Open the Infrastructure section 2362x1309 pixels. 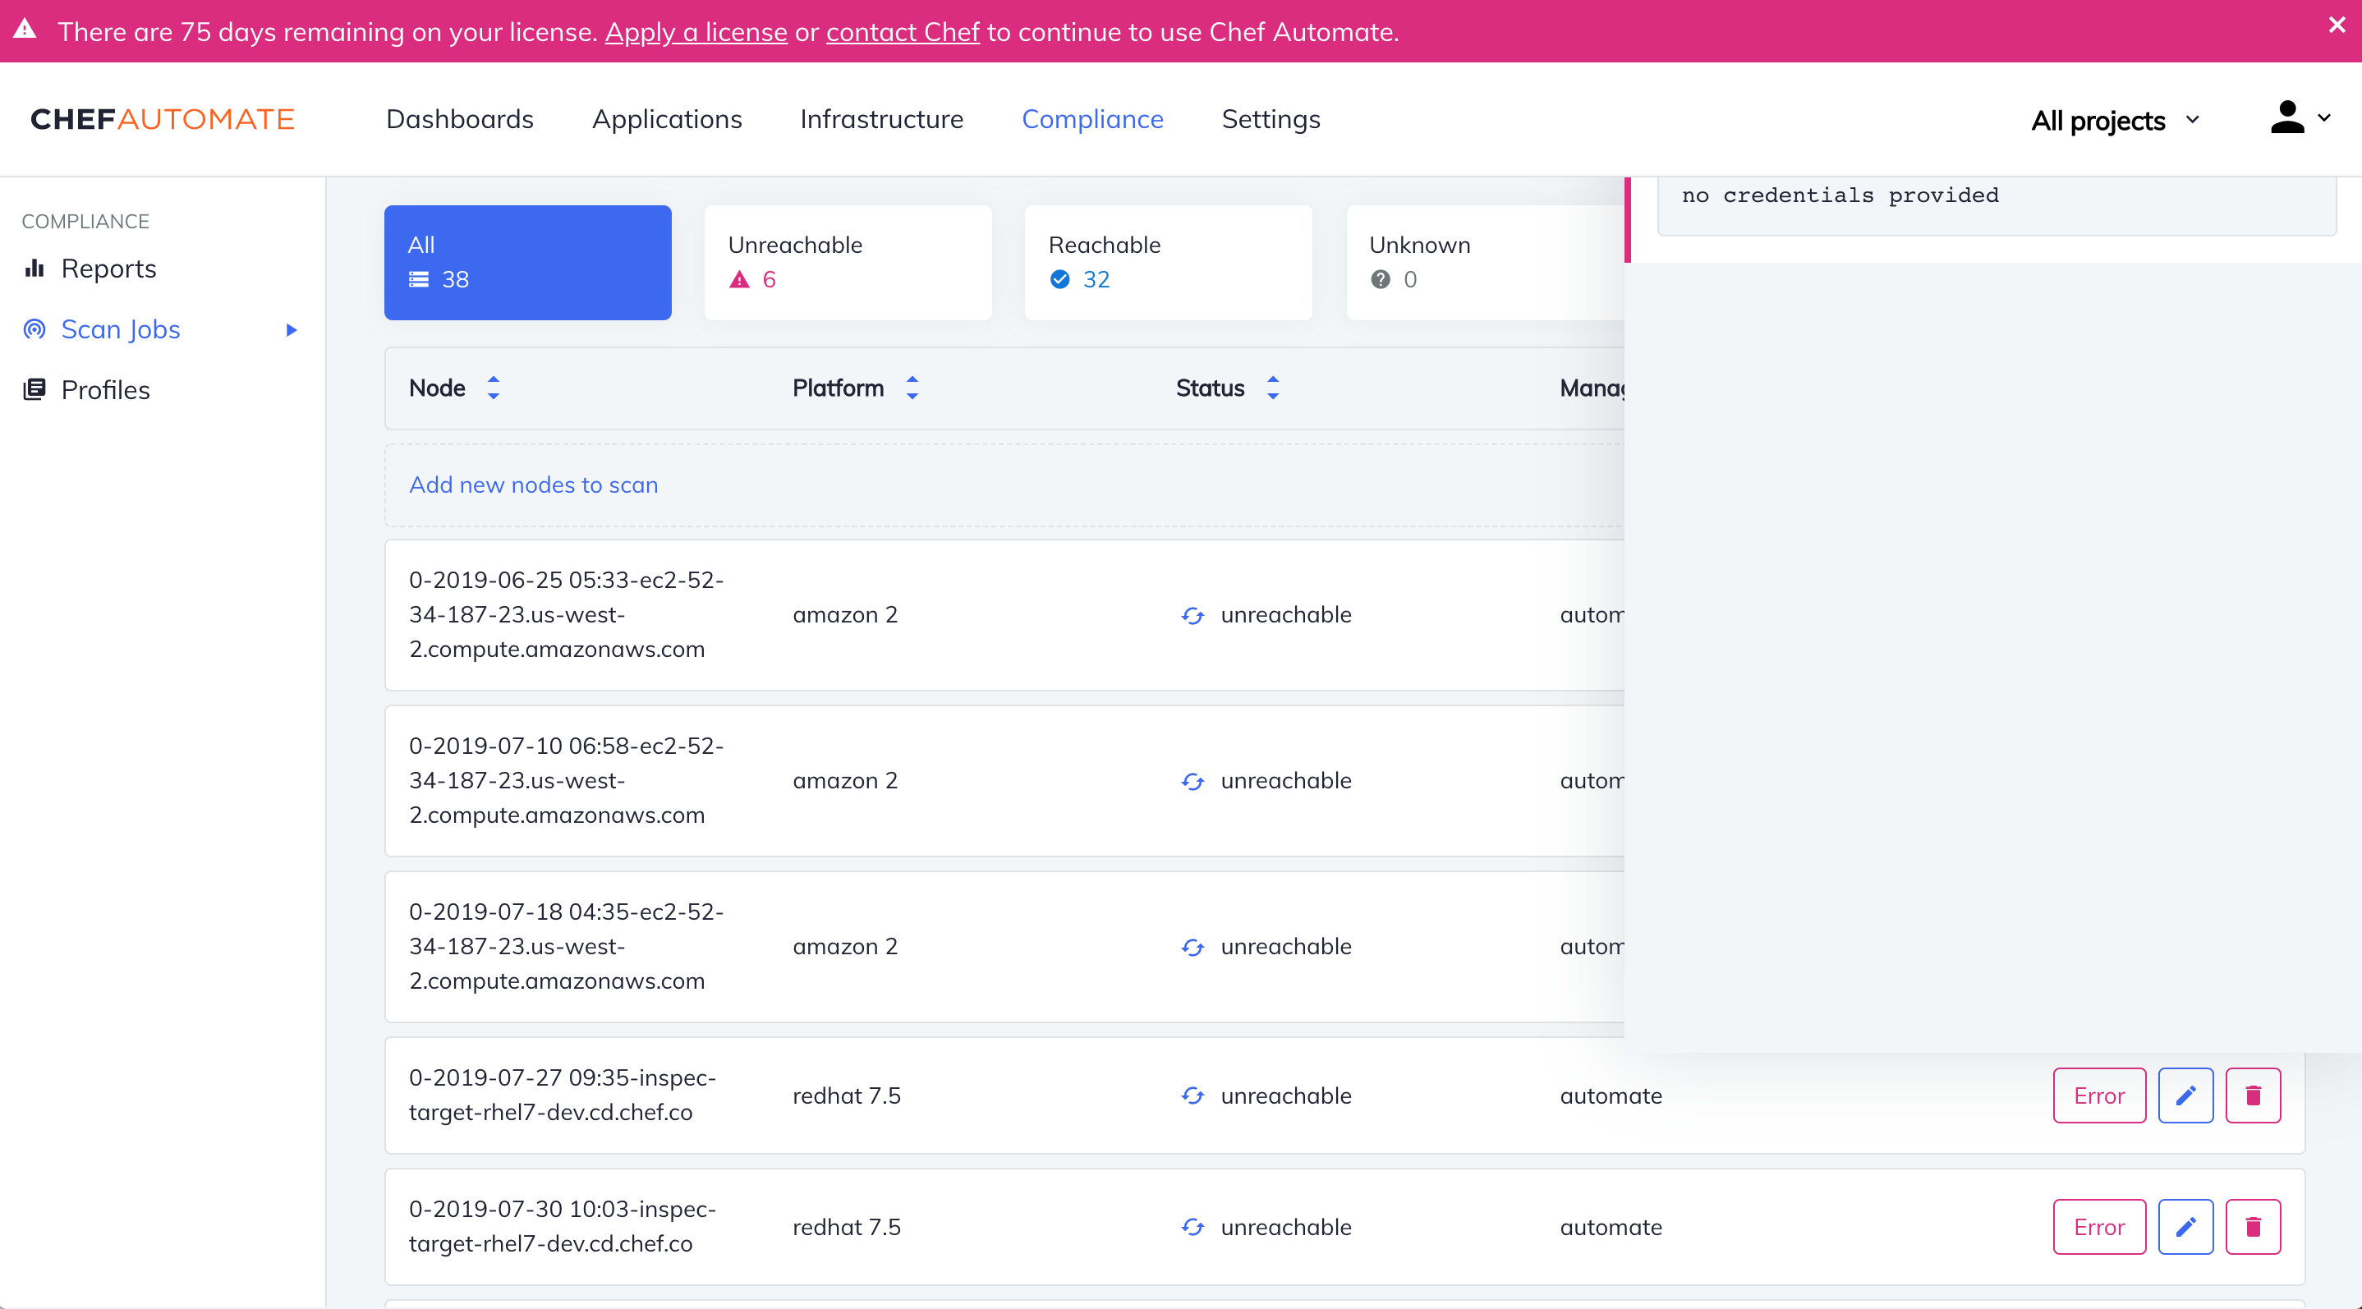click(881, 119)
